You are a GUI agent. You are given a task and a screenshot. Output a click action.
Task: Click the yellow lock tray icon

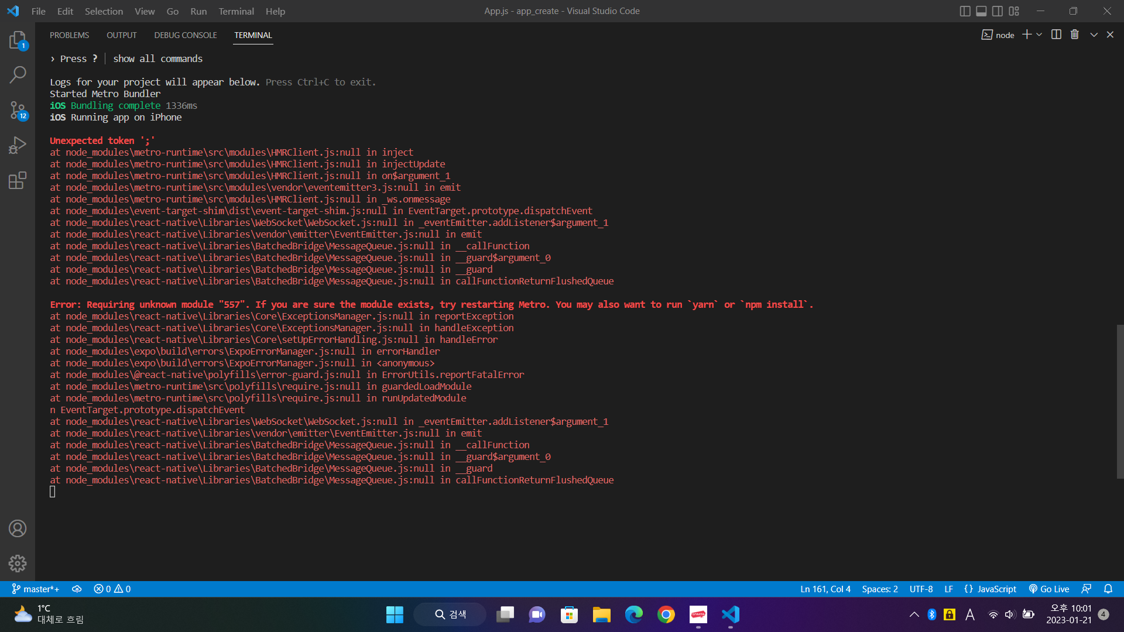[950, 614]
